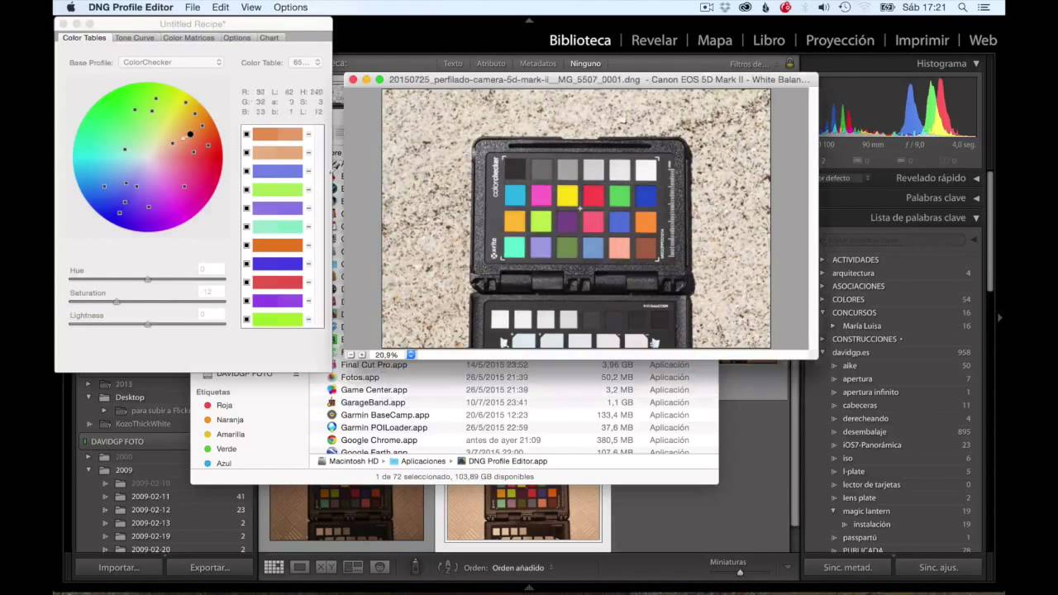Click the Exportar button

coord(210,568)
